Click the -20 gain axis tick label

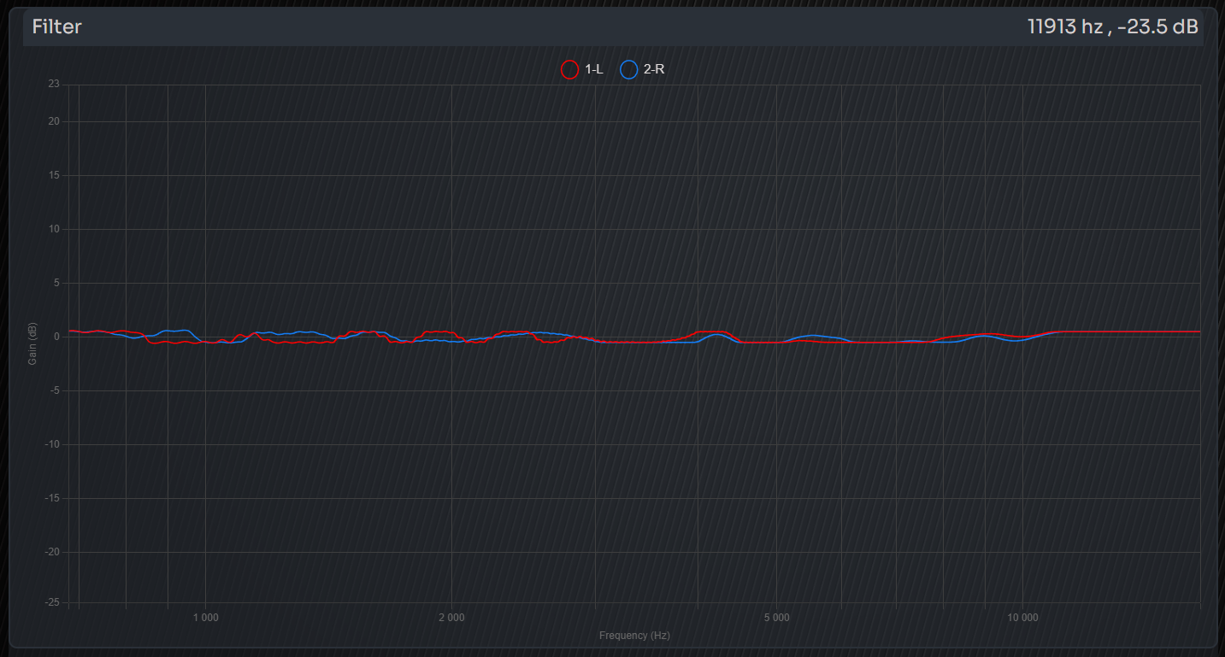[x=53, y=552]
